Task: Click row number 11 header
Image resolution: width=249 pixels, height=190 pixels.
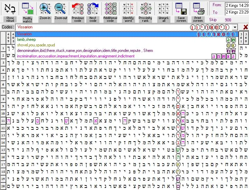Action: point(3,121)
